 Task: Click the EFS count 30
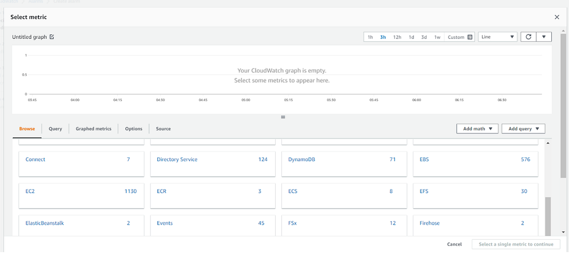(524, 191)
